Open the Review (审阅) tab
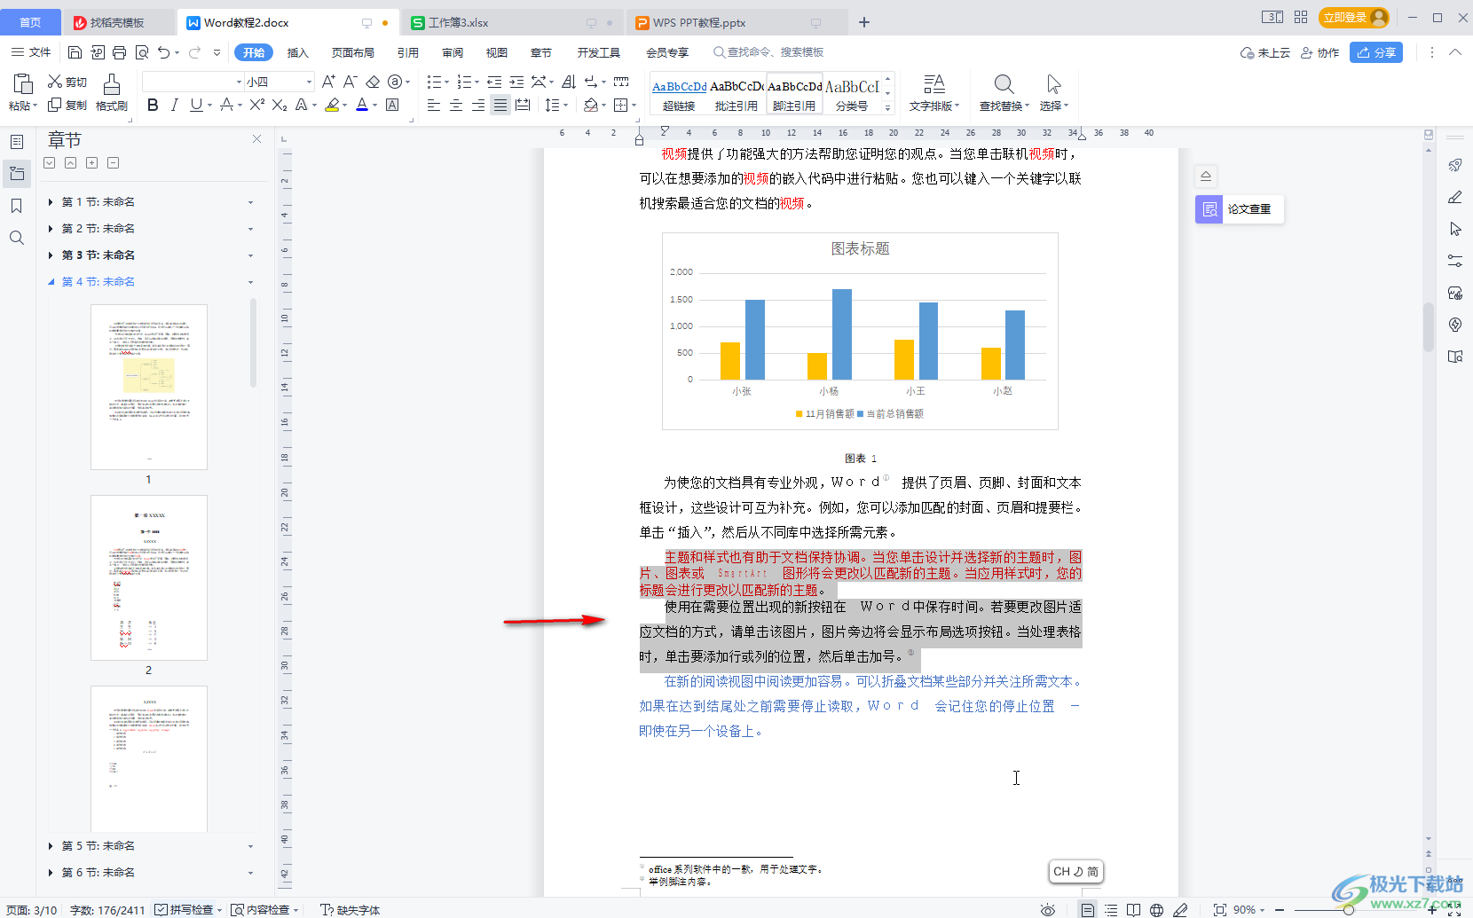 (x=453, y=52)
